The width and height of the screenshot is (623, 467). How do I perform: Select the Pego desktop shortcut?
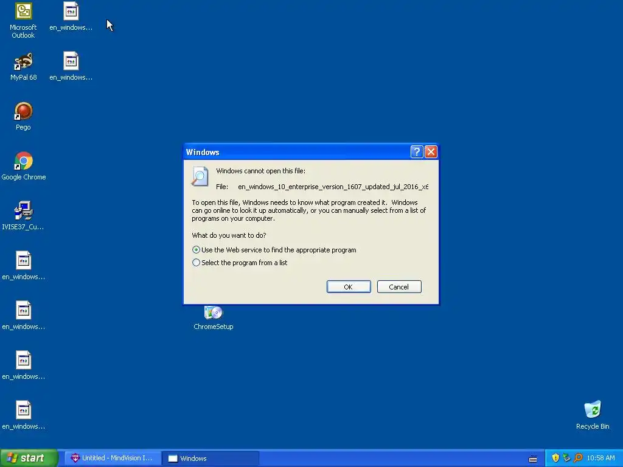click(23, 116)
